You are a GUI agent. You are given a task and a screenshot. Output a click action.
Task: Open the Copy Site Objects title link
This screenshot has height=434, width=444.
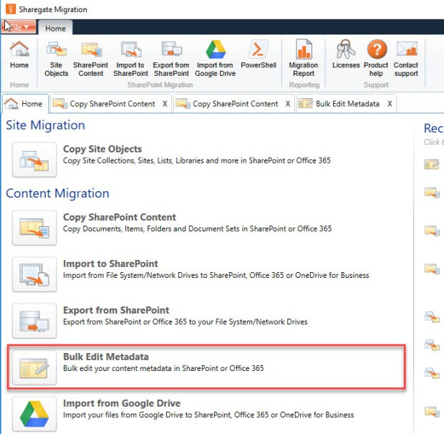(102, 149)
